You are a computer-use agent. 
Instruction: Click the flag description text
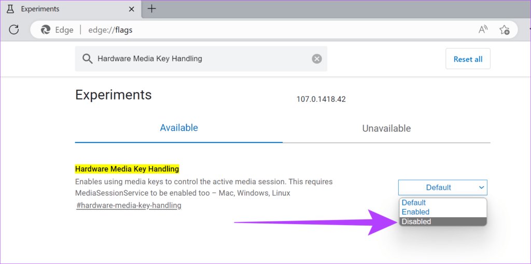[203, 187]
